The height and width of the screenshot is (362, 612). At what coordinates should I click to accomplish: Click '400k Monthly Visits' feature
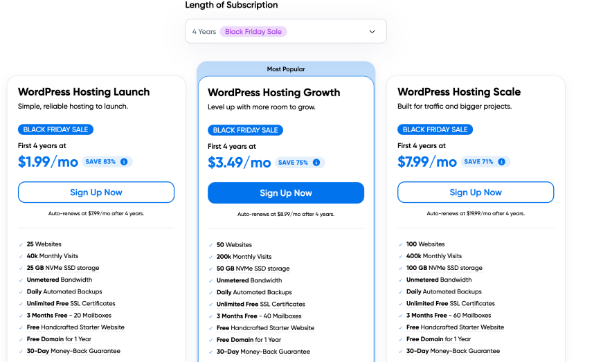(434, 256)
